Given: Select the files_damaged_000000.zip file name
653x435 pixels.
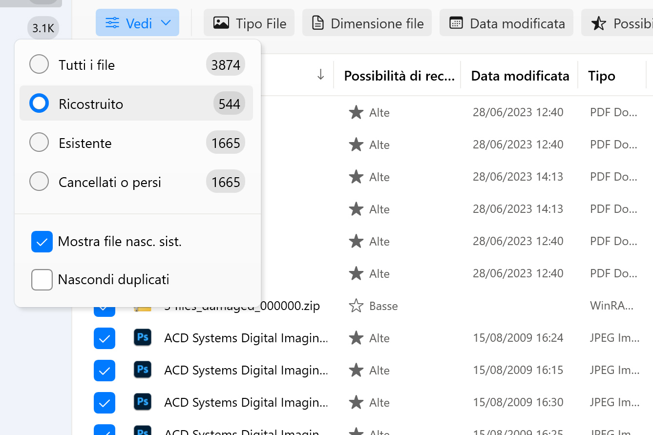Looking at the screenshot, I should pos(242,307).
